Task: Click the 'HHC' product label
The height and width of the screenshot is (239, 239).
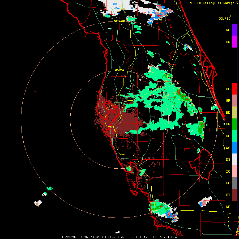Action: point(233,16)
